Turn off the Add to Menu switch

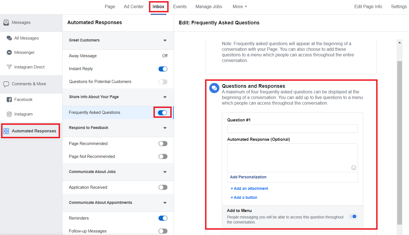point(353,216)
